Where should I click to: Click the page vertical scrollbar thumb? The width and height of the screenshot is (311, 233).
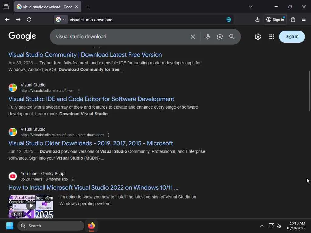click(309, 91)
